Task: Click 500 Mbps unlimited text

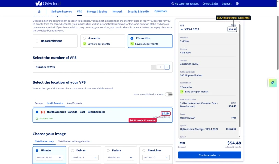Action: 191,75
